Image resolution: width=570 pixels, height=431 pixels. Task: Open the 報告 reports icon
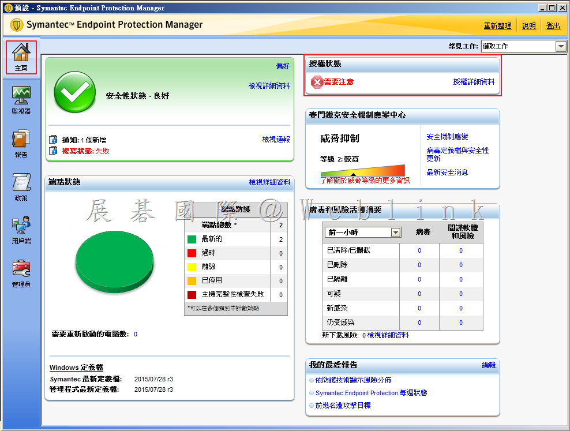click(21, 140)
